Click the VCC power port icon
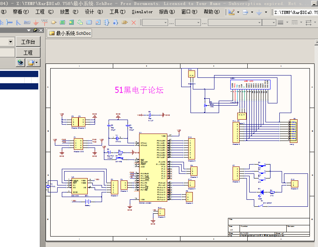The height and width of the screenshot is (247, 318). tap(44, 22)
